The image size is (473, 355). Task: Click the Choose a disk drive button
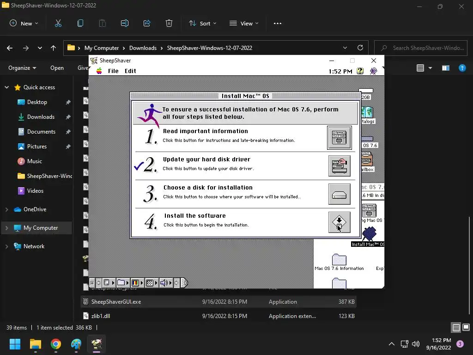point(340,194)
